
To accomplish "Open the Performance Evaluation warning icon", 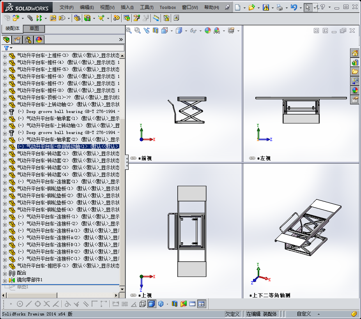I will tap(166, 18).
